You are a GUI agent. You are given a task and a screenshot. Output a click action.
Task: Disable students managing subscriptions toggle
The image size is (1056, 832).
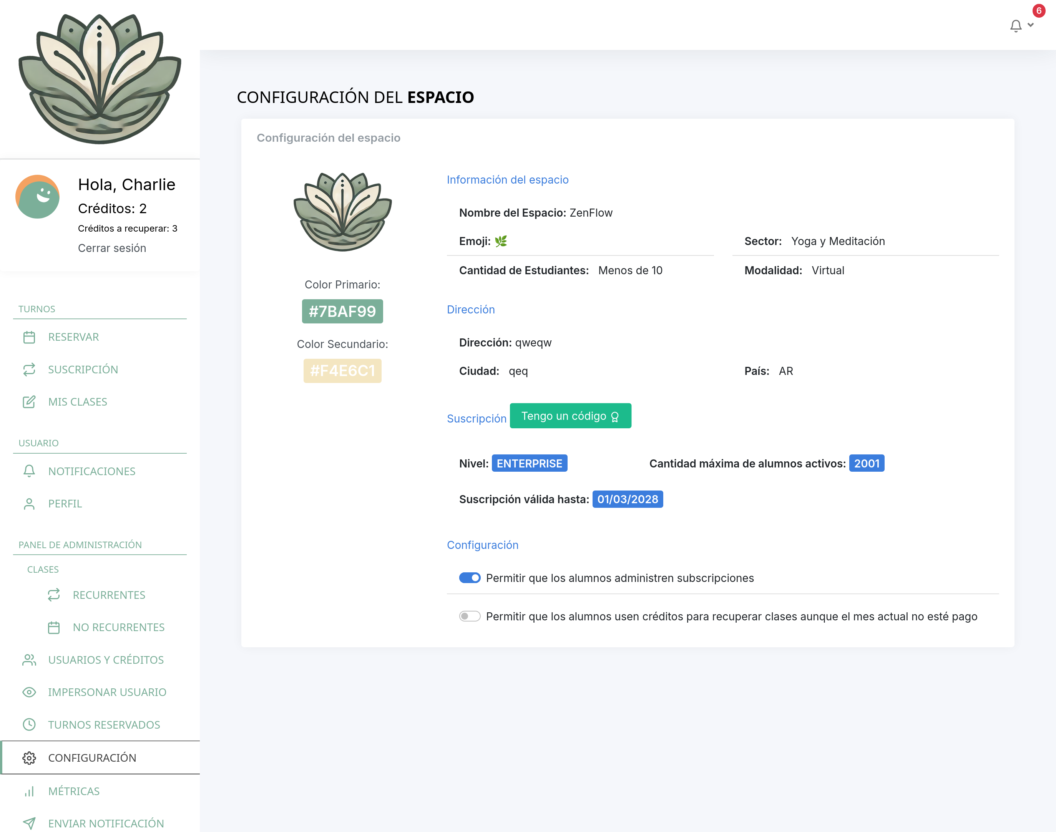coord(470,578)
